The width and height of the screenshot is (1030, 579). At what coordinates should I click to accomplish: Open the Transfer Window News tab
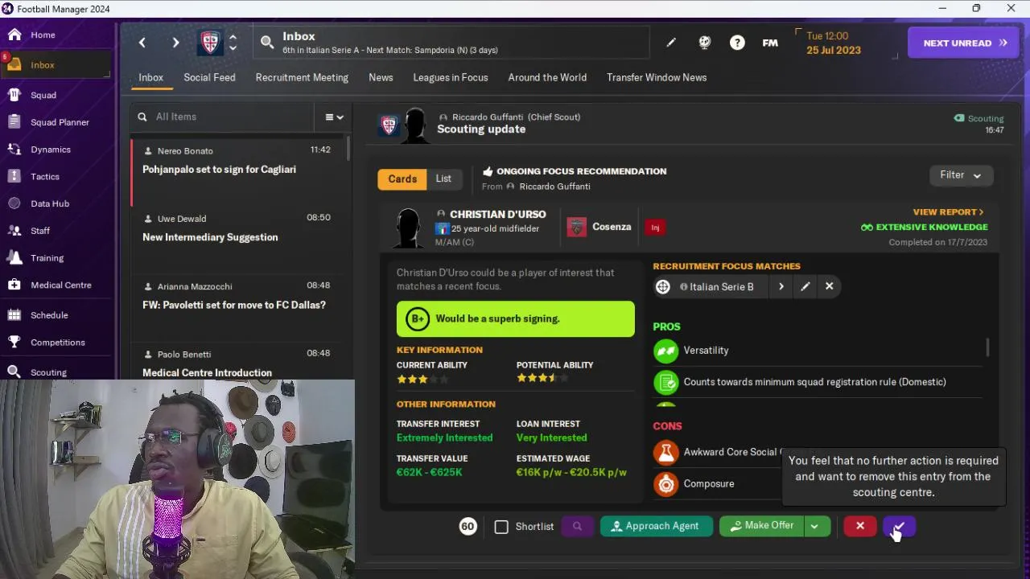(657, 78)
